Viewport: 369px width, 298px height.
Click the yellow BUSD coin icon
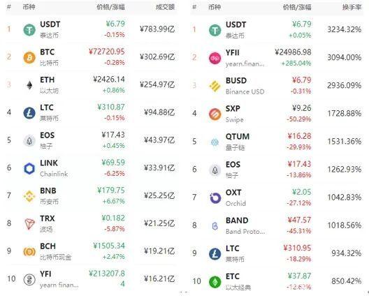tap(215, 86)
